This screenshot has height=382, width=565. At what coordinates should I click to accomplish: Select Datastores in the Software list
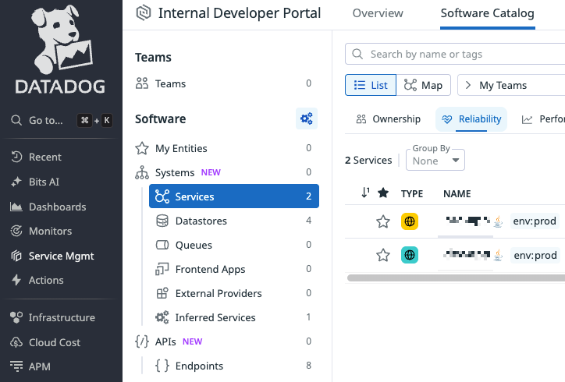click(234, 221)
